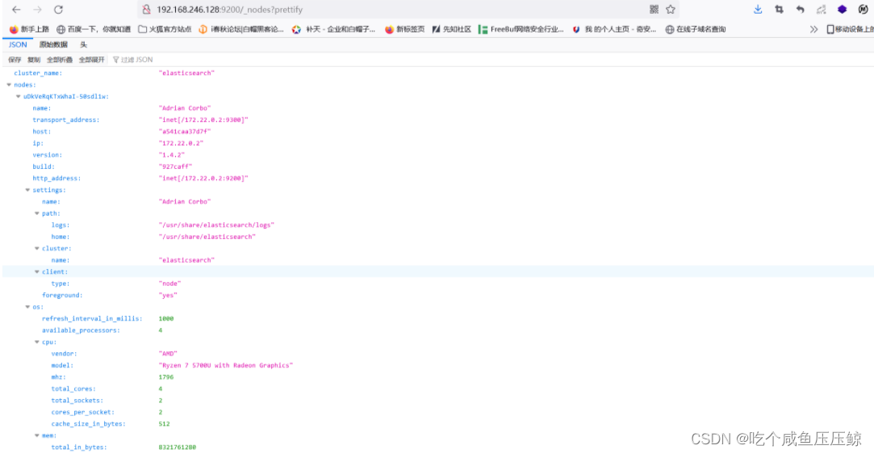
Task: Collapse the settings section
Action: 27,190
